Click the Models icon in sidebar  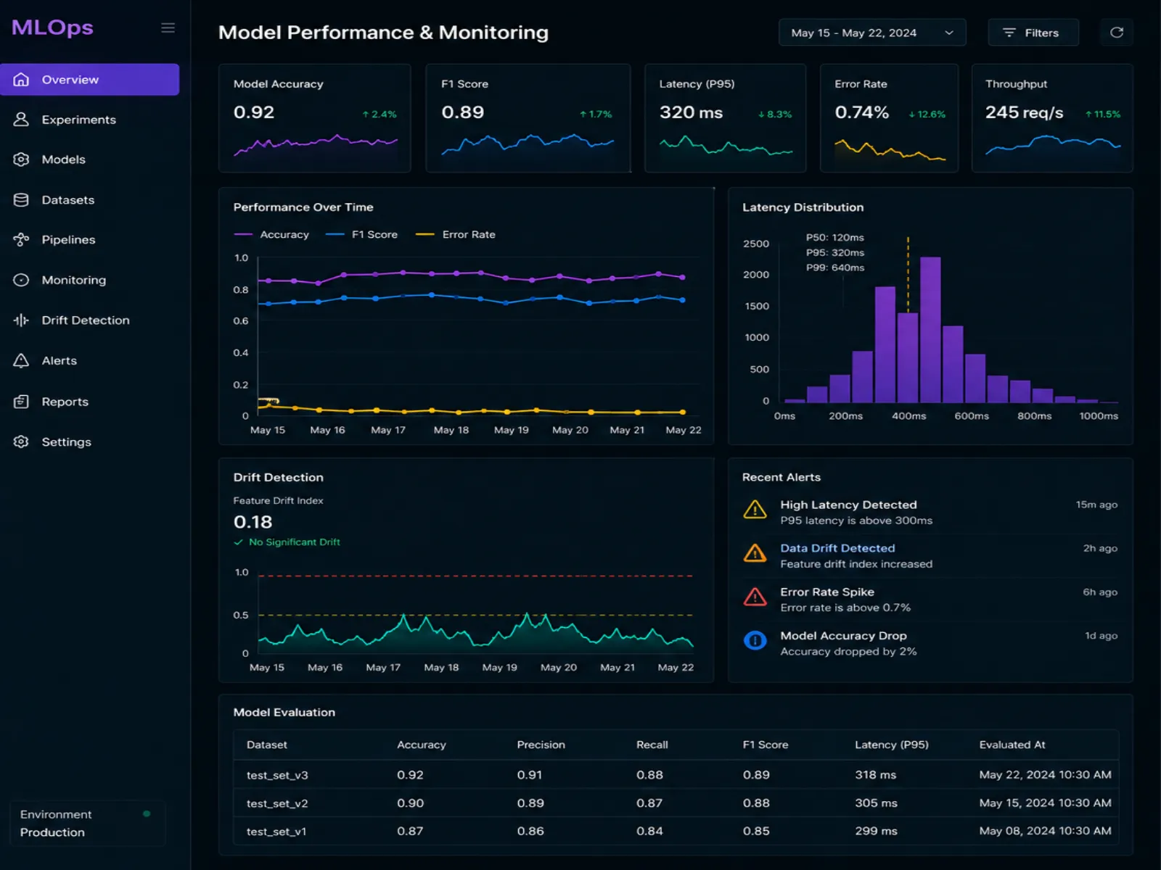[x=22, y=159]
